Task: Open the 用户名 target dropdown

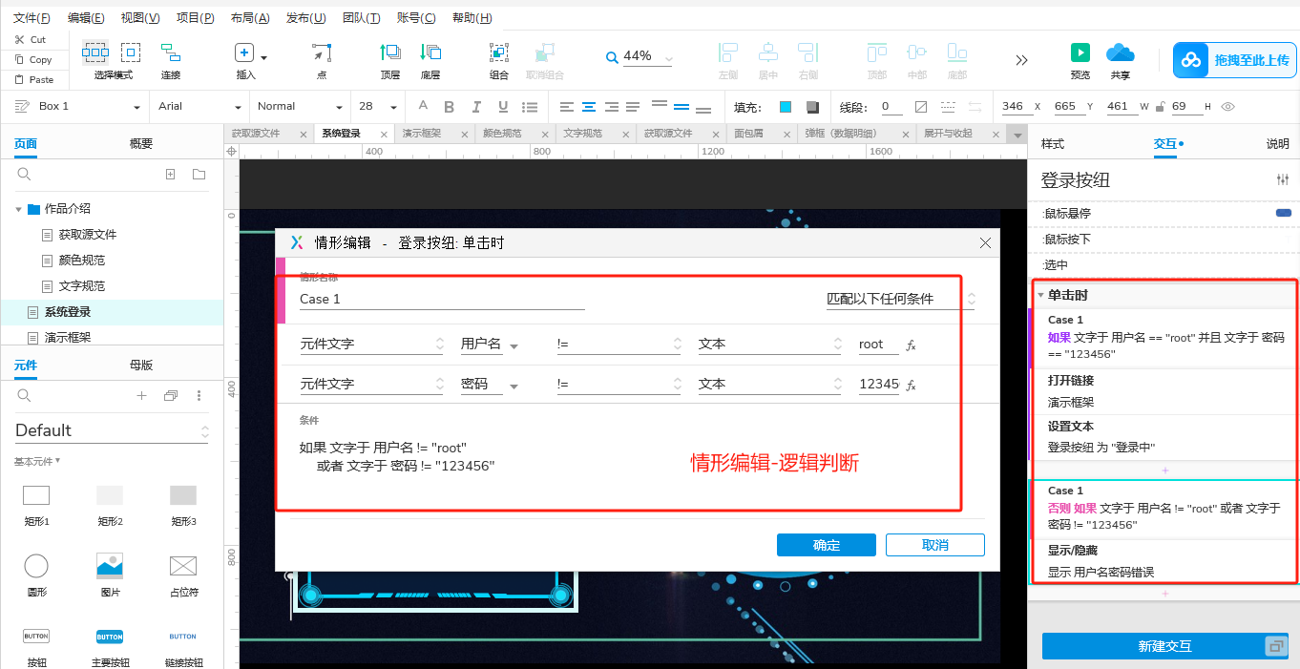Action: pyautogui.click(x=514, y=346)
